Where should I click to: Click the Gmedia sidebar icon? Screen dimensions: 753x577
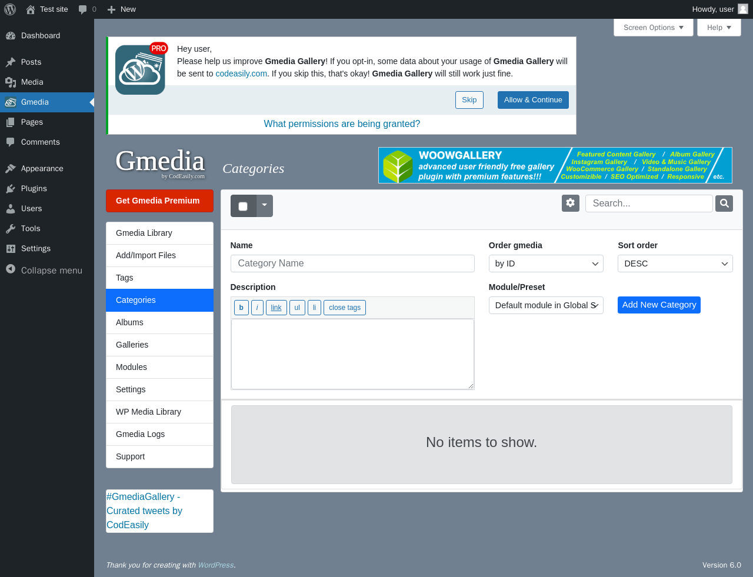[11, 102]
